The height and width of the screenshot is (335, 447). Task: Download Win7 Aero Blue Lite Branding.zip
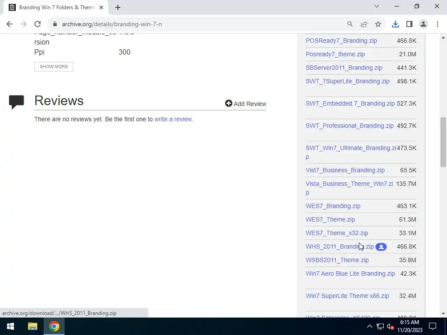pyautogui.click(x=350, y=274)
